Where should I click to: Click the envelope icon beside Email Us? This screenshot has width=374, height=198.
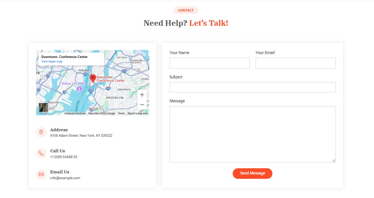click(x=41, y=174)
